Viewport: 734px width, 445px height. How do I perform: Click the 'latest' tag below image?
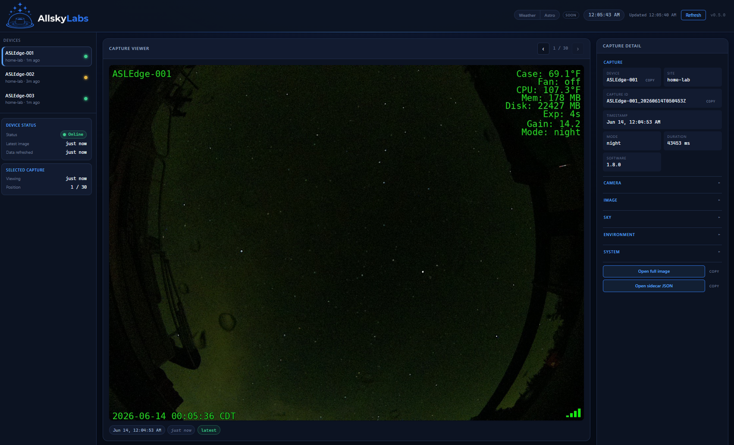coord(209,430)
